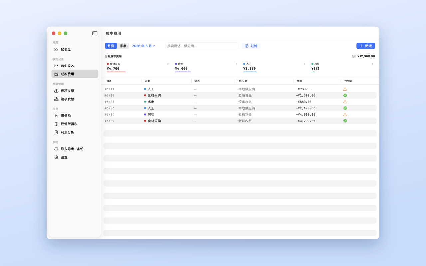Open the 过滤 filter options
426x266 pixels.
251,46
